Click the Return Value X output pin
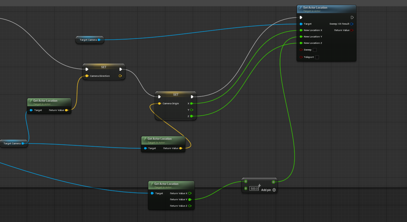 190,193
